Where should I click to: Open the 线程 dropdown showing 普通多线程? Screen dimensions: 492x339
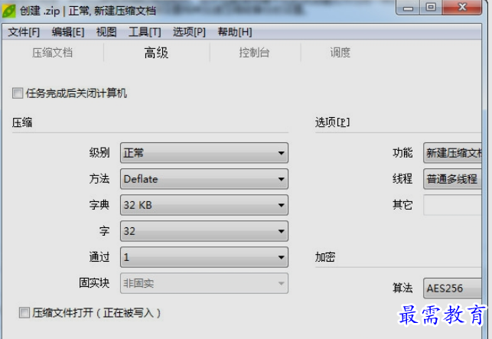[452, 179]
